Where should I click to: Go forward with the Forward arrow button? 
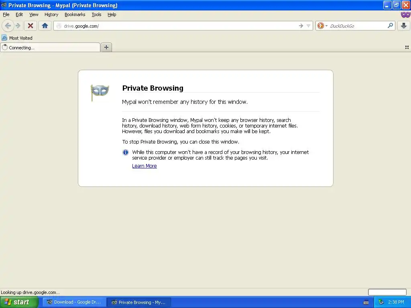(18, 26)
